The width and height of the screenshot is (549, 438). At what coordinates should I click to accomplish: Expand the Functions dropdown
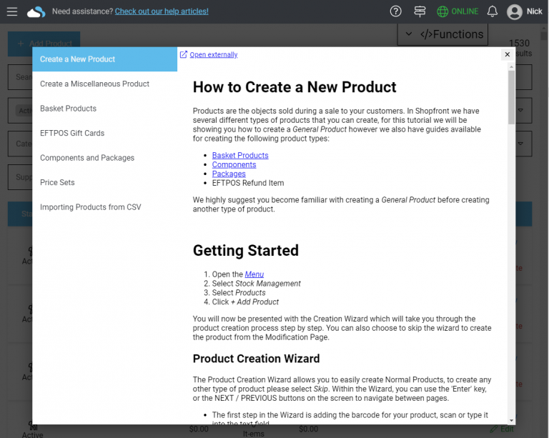[x=443, y=34]
